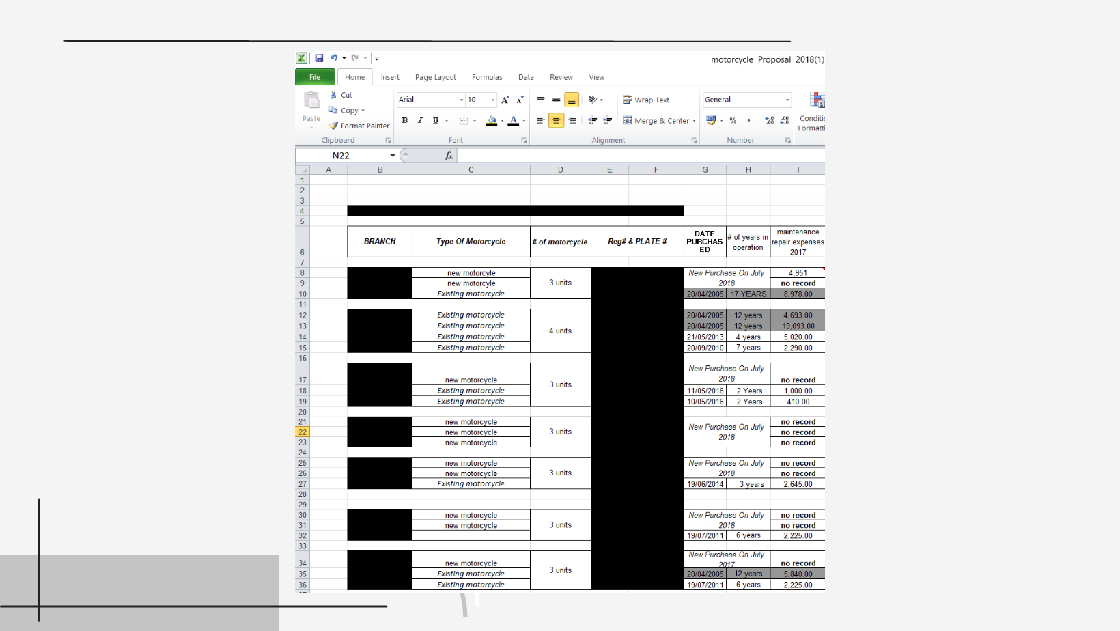Increase indent icon
This screenshot has width=1120, height=631.
(x=608, y=120)
